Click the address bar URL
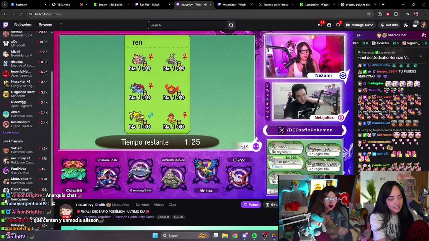 click(48, 14)
